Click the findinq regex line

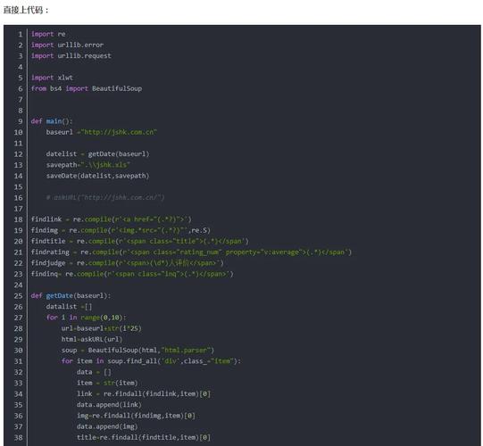[132, 274]
